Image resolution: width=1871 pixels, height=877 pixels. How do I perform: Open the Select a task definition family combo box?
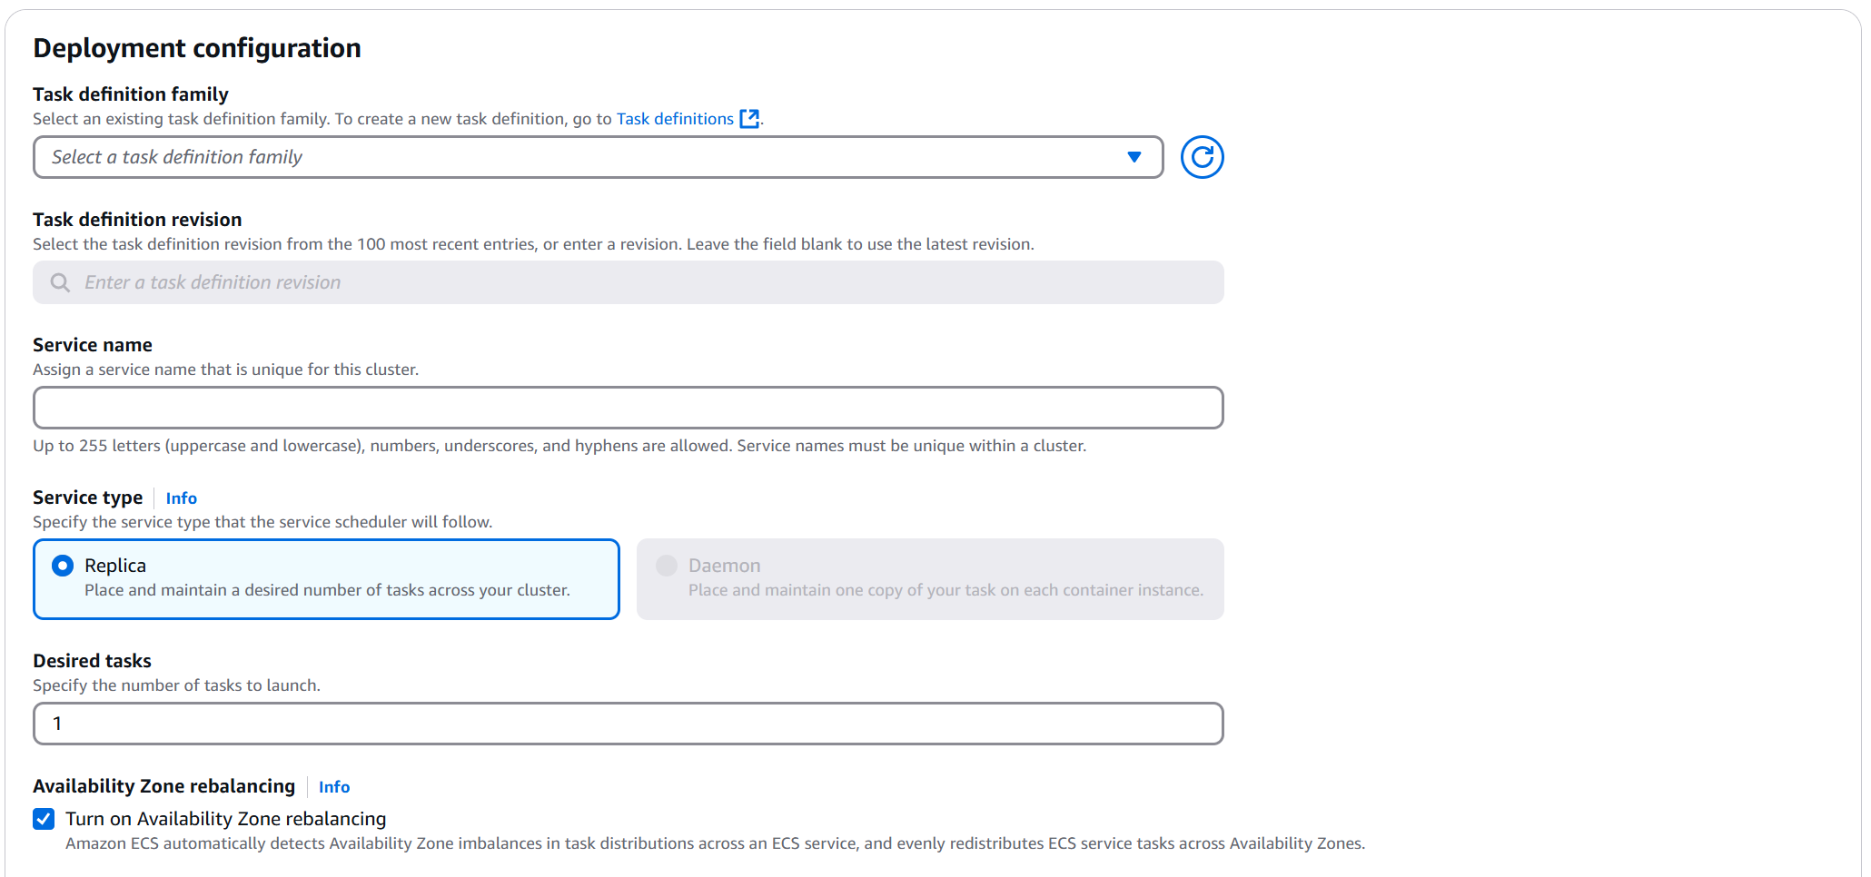[598, 157]
